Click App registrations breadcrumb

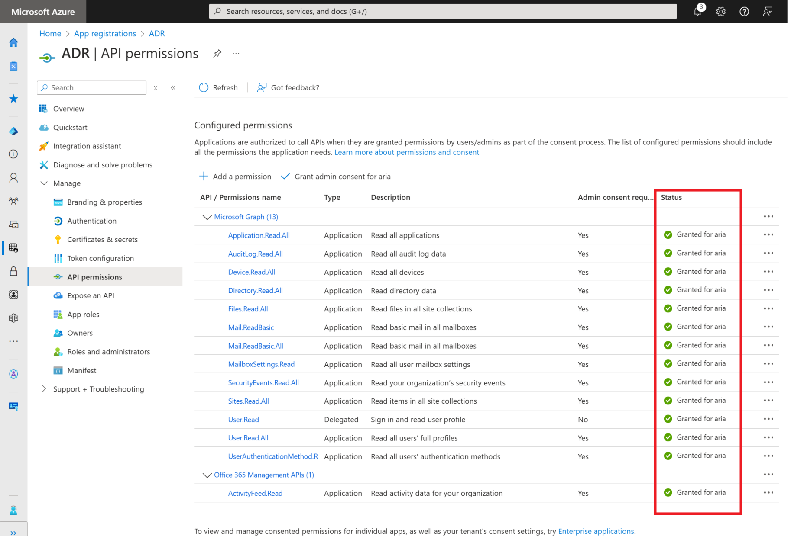point(105,34)
